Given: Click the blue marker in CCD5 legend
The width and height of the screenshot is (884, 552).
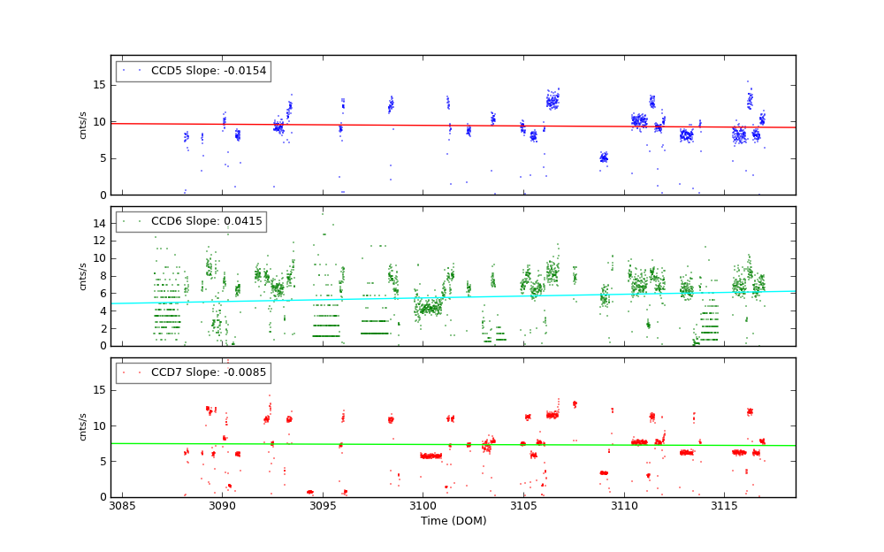Looking at the screenshot, I should (x=124, y=71).
